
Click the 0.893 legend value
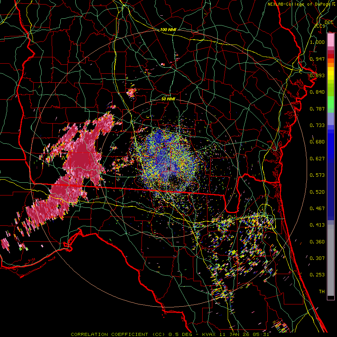(317, 75)
